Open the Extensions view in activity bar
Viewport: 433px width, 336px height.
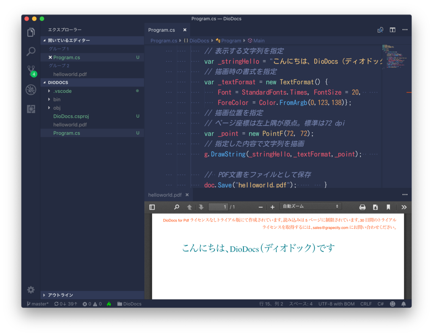pos(31,109)
